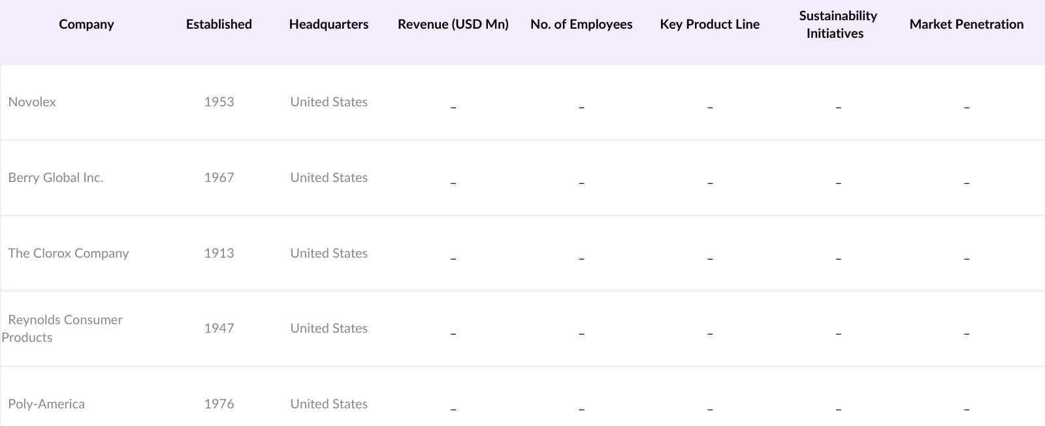Select the Headquarters column header
The height and width of the screenshot is (426, 1045).
coord(329,25)
